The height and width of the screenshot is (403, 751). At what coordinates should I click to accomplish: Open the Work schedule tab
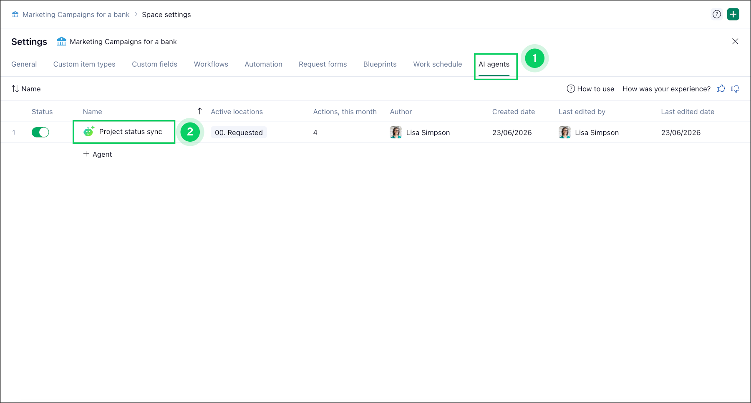(x=438, y=64)
